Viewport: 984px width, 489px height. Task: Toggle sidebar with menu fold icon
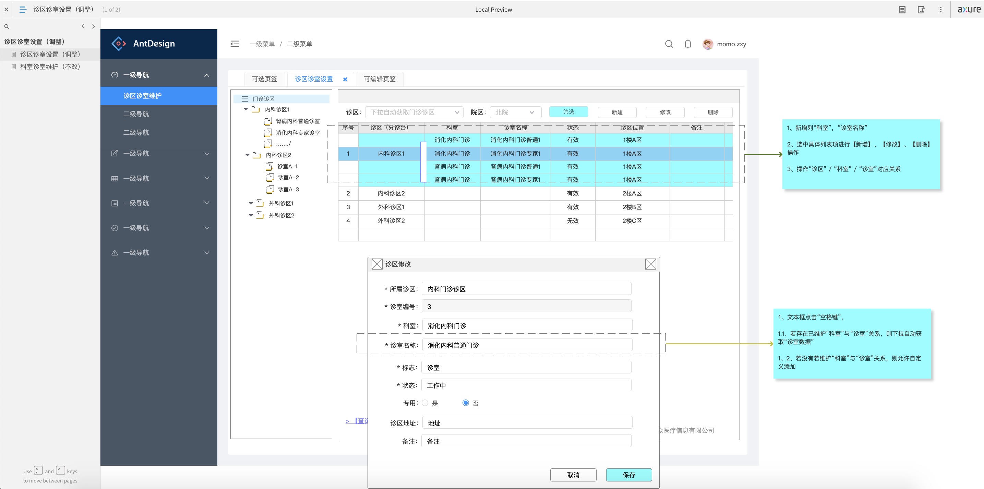pos(235,44)
